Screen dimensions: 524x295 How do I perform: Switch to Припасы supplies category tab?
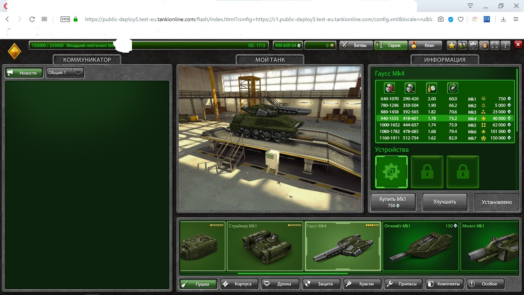(x=403, y=284)
